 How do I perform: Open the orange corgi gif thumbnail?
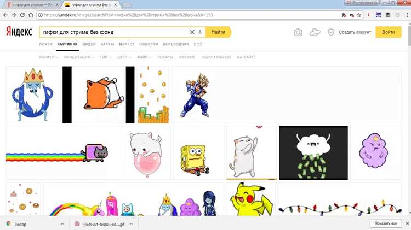(99, 95)
